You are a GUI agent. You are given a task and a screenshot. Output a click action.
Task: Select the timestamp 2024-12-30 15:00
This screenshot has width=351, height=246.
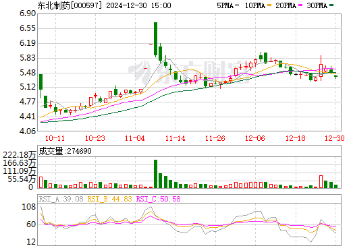point(138,5)
